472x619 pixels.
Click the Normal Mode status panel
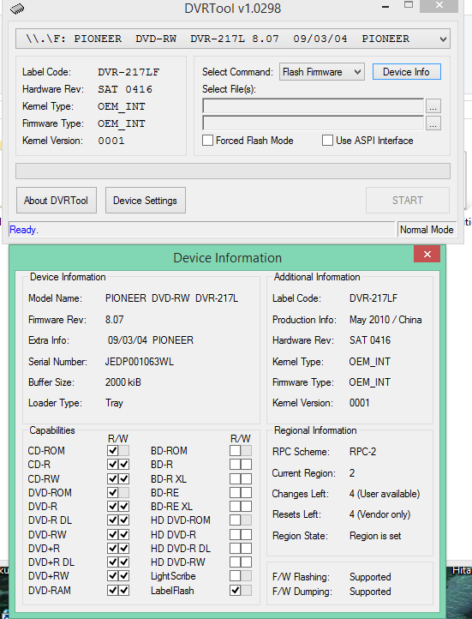pos(427,230)
